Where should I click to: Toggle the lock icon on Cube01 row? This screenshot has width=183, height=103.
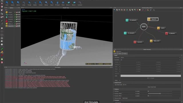pyautogui.click(x=16, y=12)
